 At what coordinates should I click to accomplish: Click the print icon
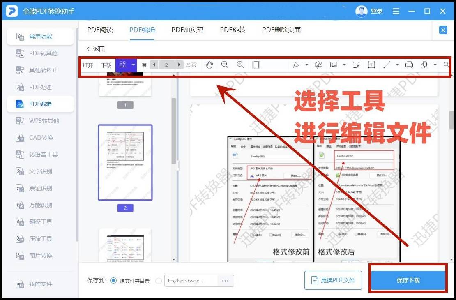click(409, 65)
